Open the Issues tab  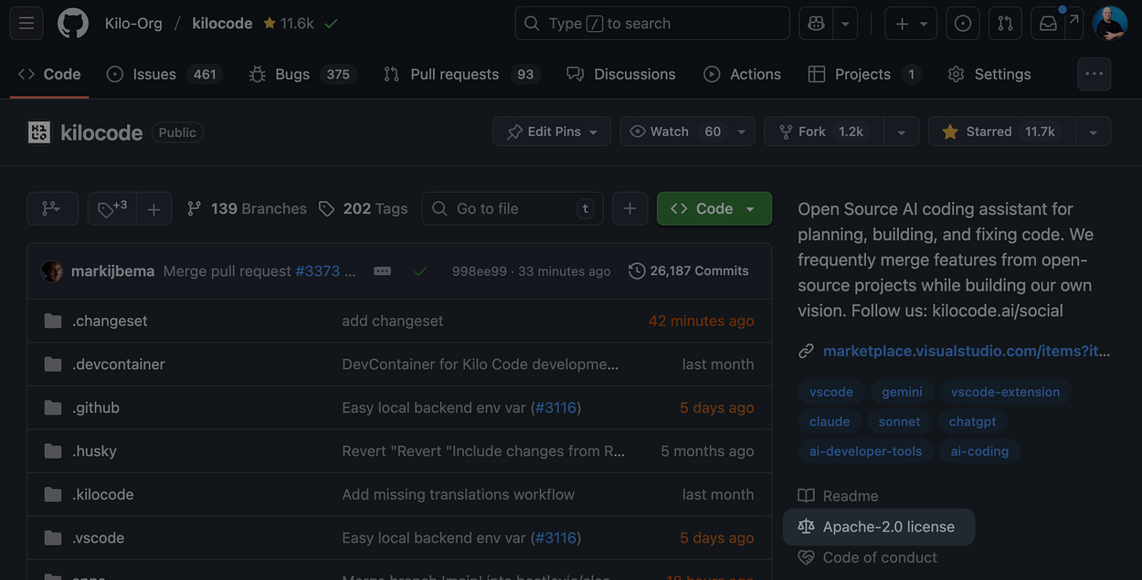click(x=165, y=74)
